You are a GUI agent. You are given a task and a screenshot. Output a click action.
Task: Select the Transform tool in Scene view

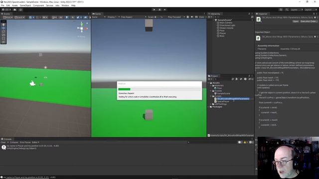[3, 42]
